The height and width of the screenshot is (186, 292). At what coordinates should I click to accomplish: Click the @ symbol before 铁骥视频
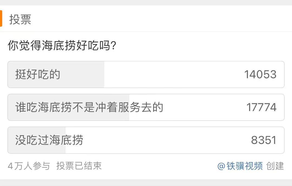pyautogui.click(x=221, y=166)
